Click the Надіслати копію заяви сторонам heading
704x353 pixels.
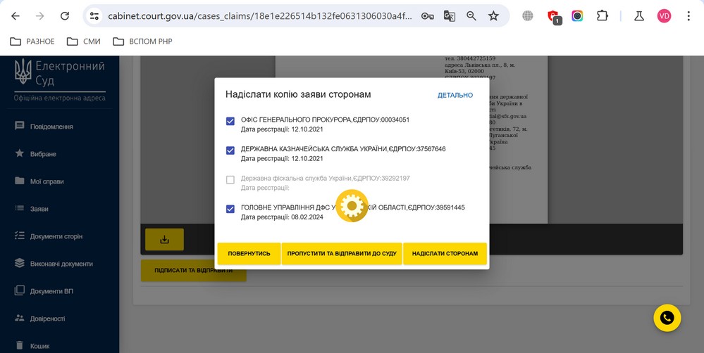(298, 94)
